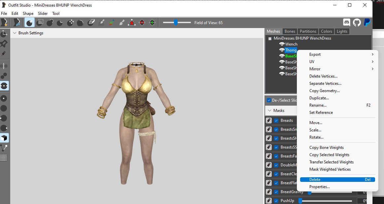Image resolution: width=384 pixels, height=204 pixels.
Task: Select the Weight Paint brush
Action: (101, 22)
